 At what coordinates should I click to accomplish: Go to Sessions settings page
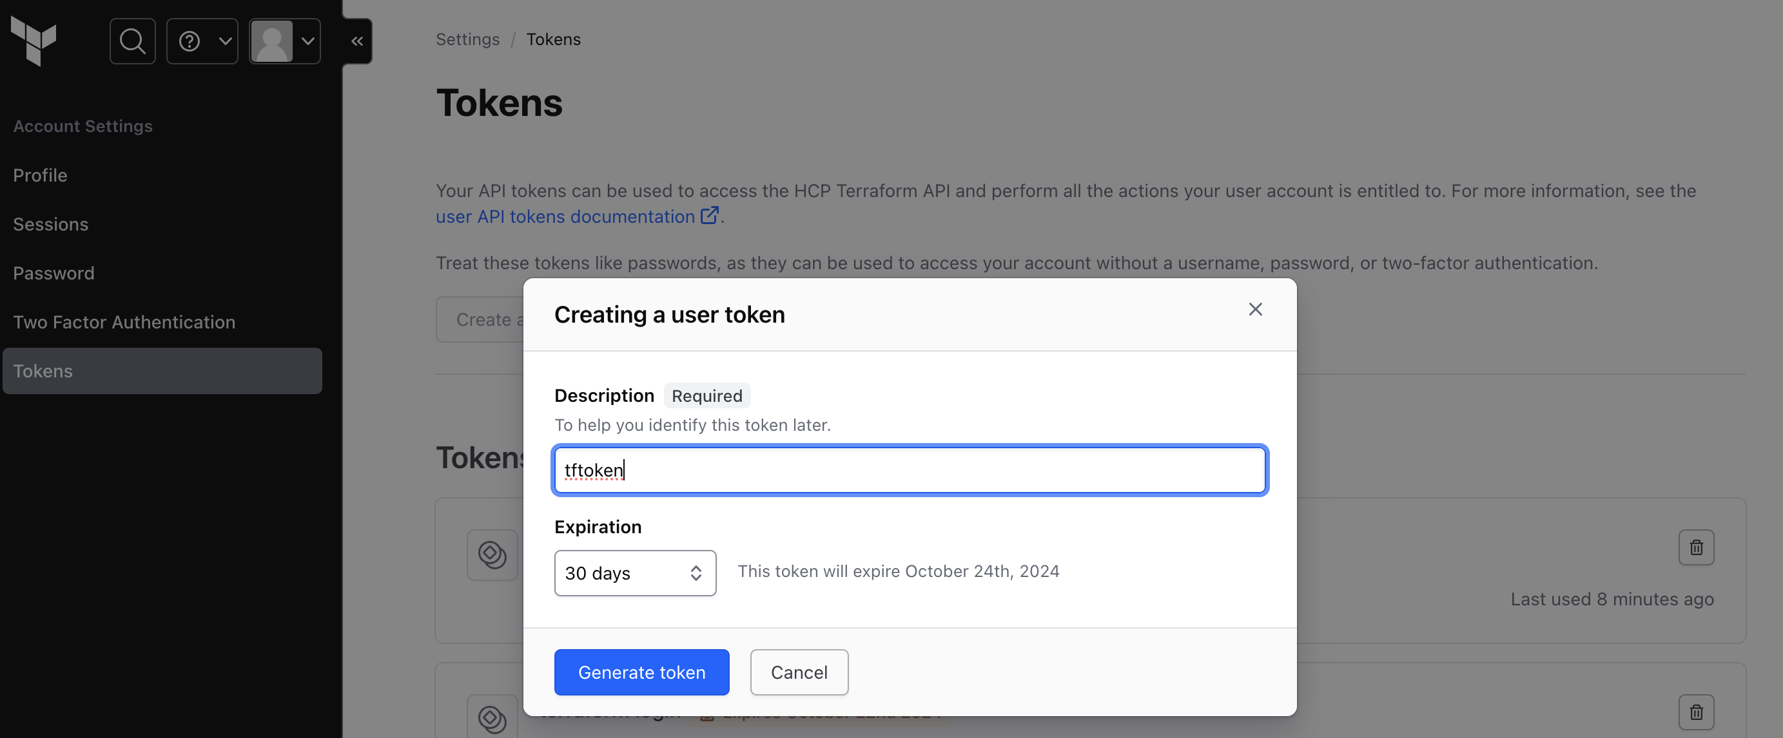click(x=50, y=224)
